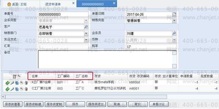Expand the 销售类型 dropdown

pyautogui.click(x=175, y=21)
